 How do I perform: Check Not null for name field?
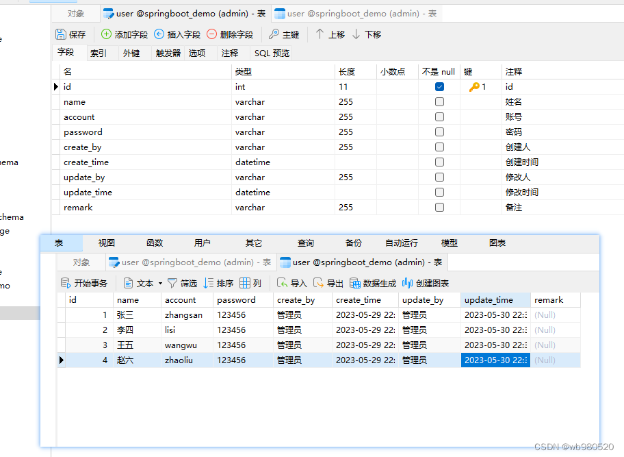pyautogui.click(x=439, y=102)
